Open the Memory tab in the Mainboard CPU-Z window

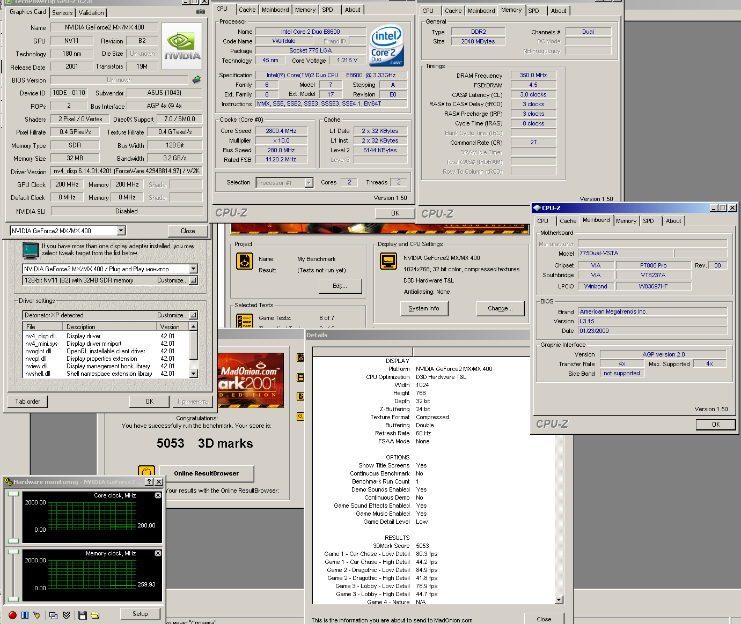[x=626, y=221]
